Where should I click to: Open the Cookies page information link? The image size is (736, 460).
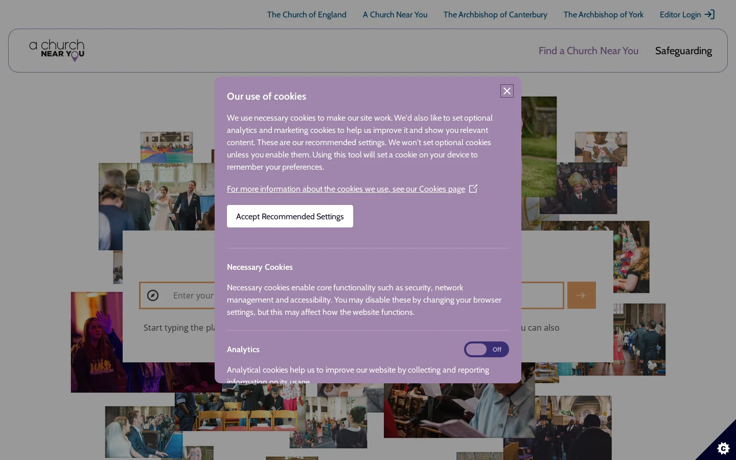click(x=346, y=189)
